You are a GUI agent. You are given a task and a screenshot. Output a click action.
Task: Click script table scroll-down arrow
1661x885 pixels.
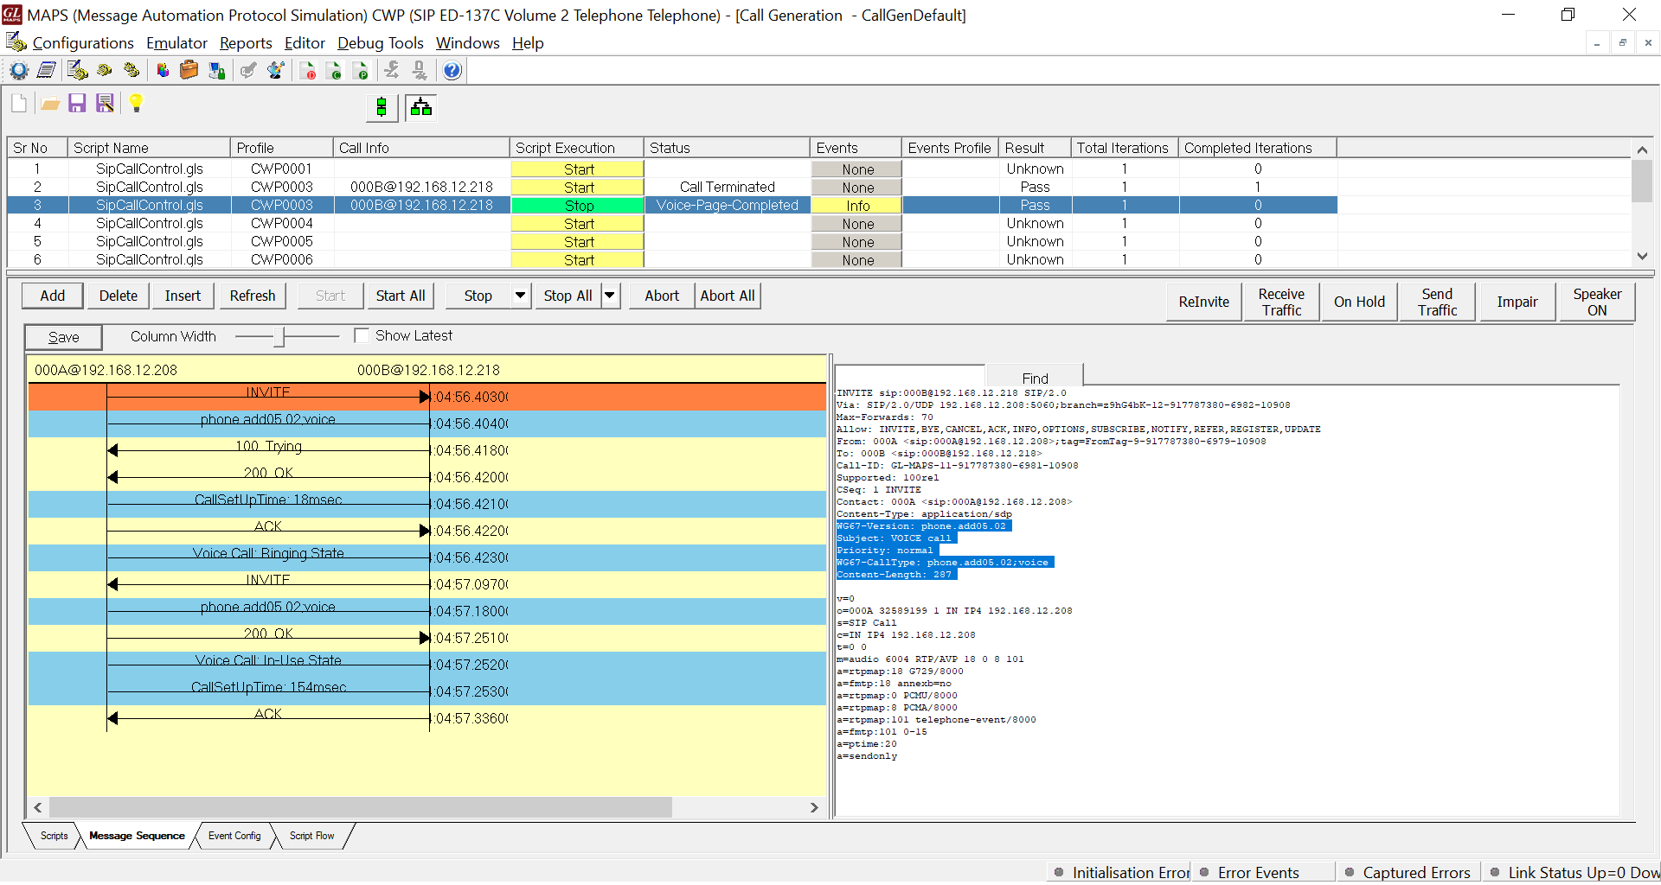coord(1642,257)
